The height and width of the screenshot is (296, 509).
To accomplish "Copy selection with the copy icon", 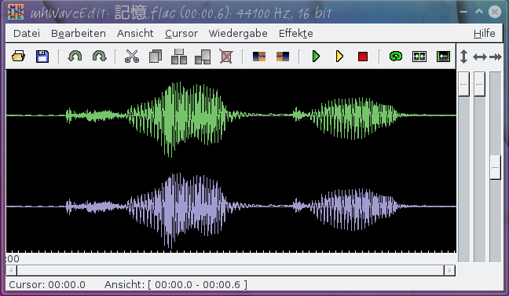I will point(156,57).
